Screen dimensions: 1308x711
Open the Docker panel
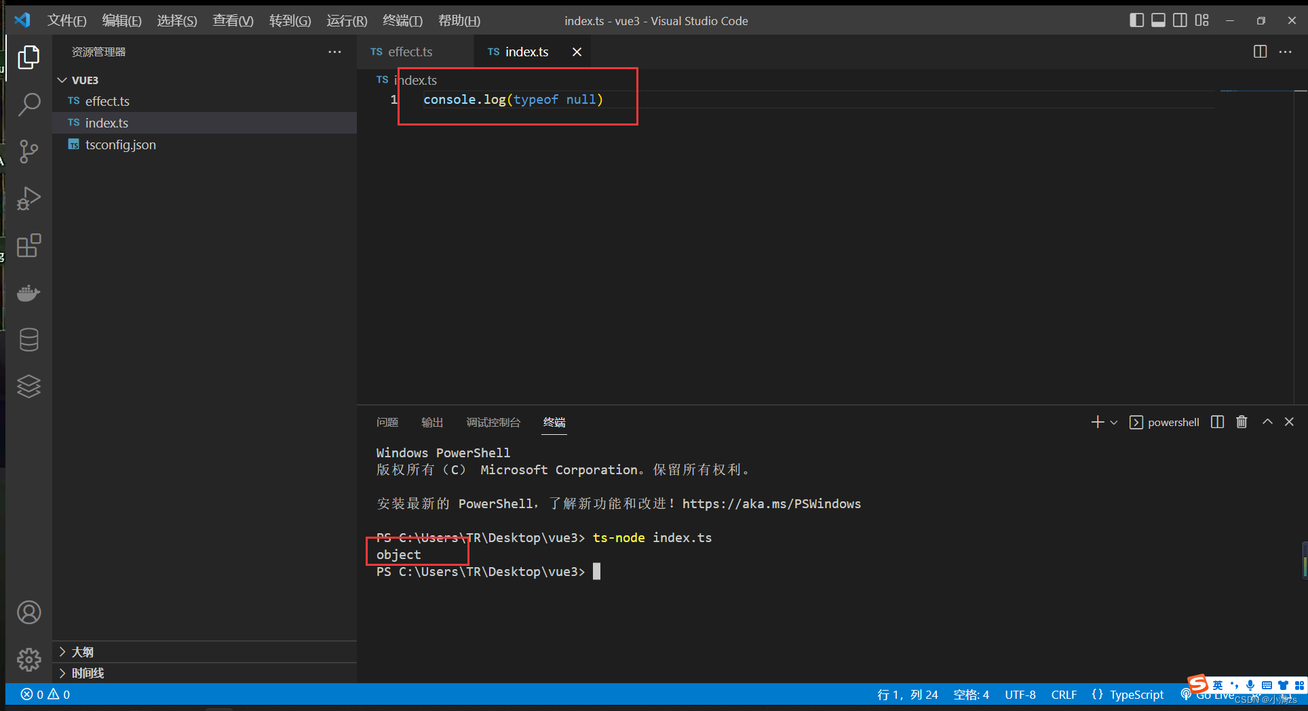tap(28, 292)
